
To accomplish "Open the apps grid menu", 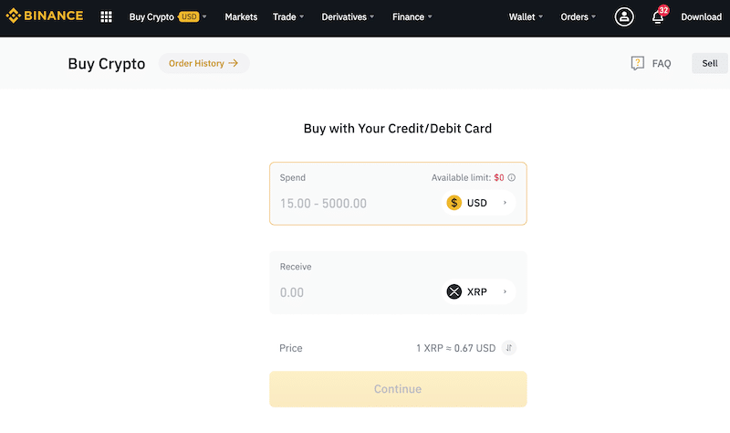I will 106,16.
